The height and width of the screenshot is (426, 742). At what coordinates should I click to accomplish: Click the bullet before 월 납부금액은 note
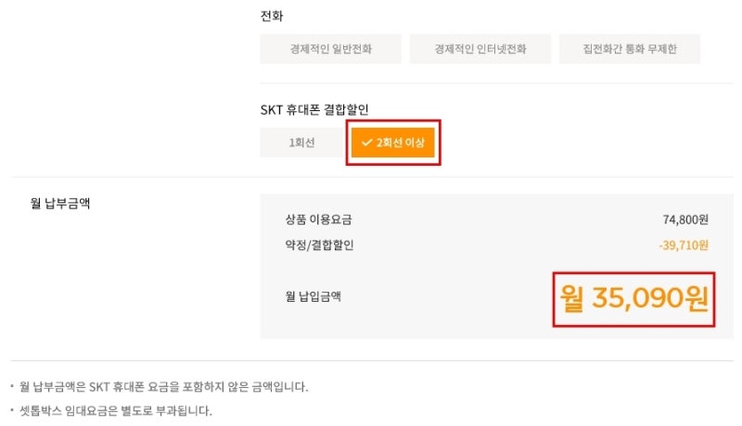(12, 386)
